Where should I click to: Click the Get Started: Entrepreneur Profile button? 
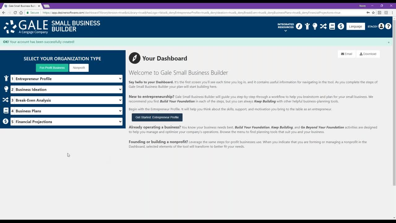pos(157,117)
